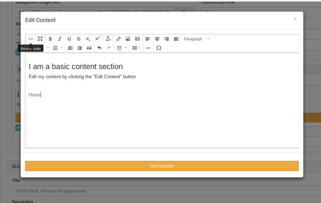Click the Set Content button
The image size is (321, 203).
(162, 166)
